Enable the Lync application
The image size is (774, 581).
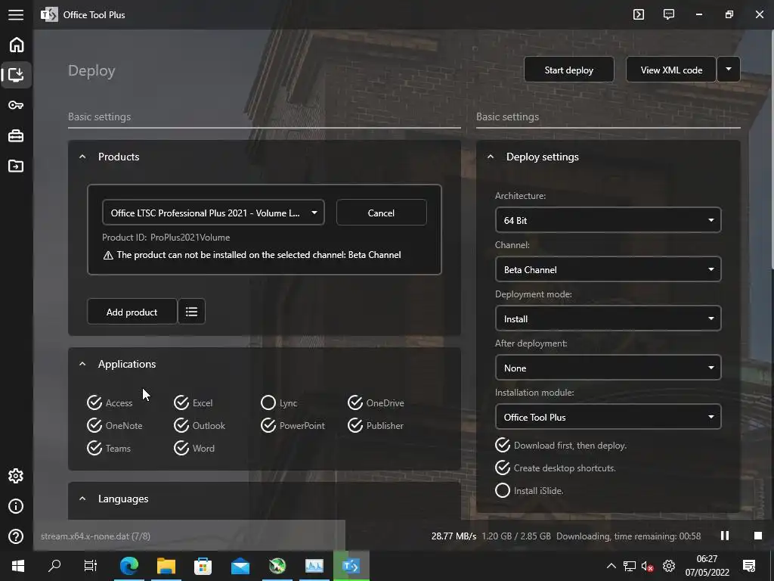coord(279,402)
